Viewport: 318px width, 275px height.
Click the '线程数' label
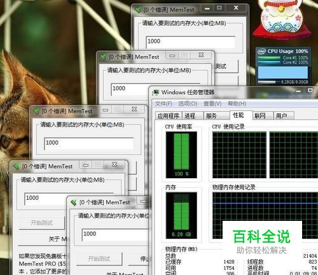pyautogui.click(x=255, y=262)
